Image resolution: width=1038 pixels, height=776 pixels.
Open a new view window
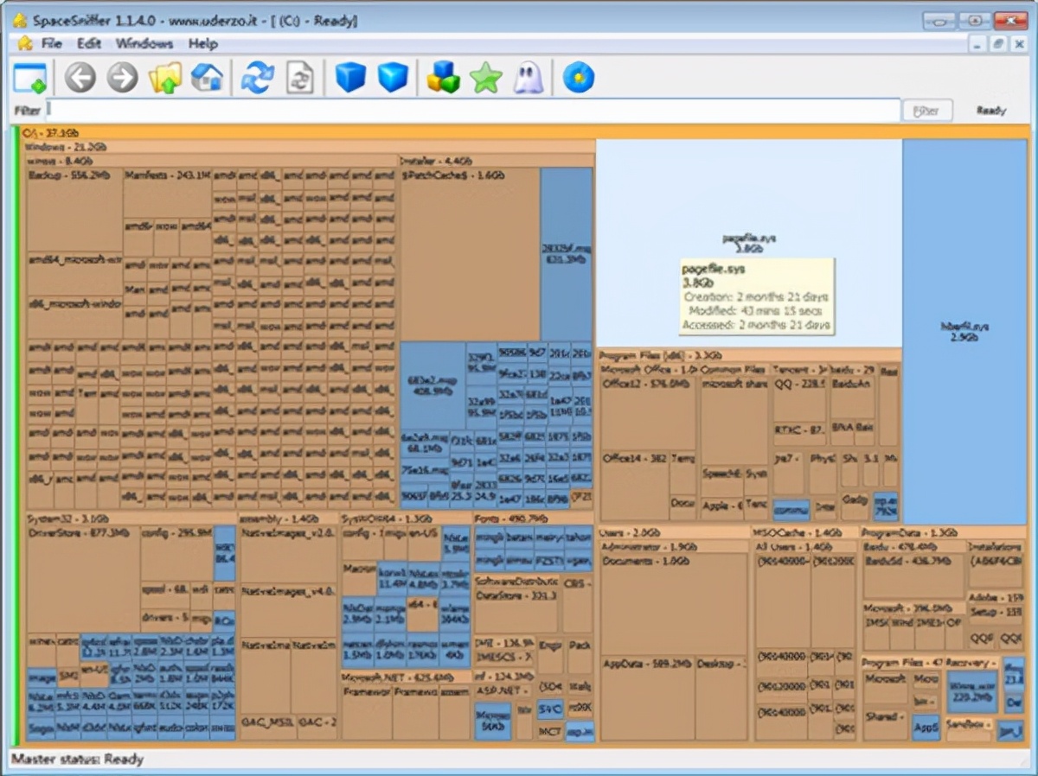[29, 79]
